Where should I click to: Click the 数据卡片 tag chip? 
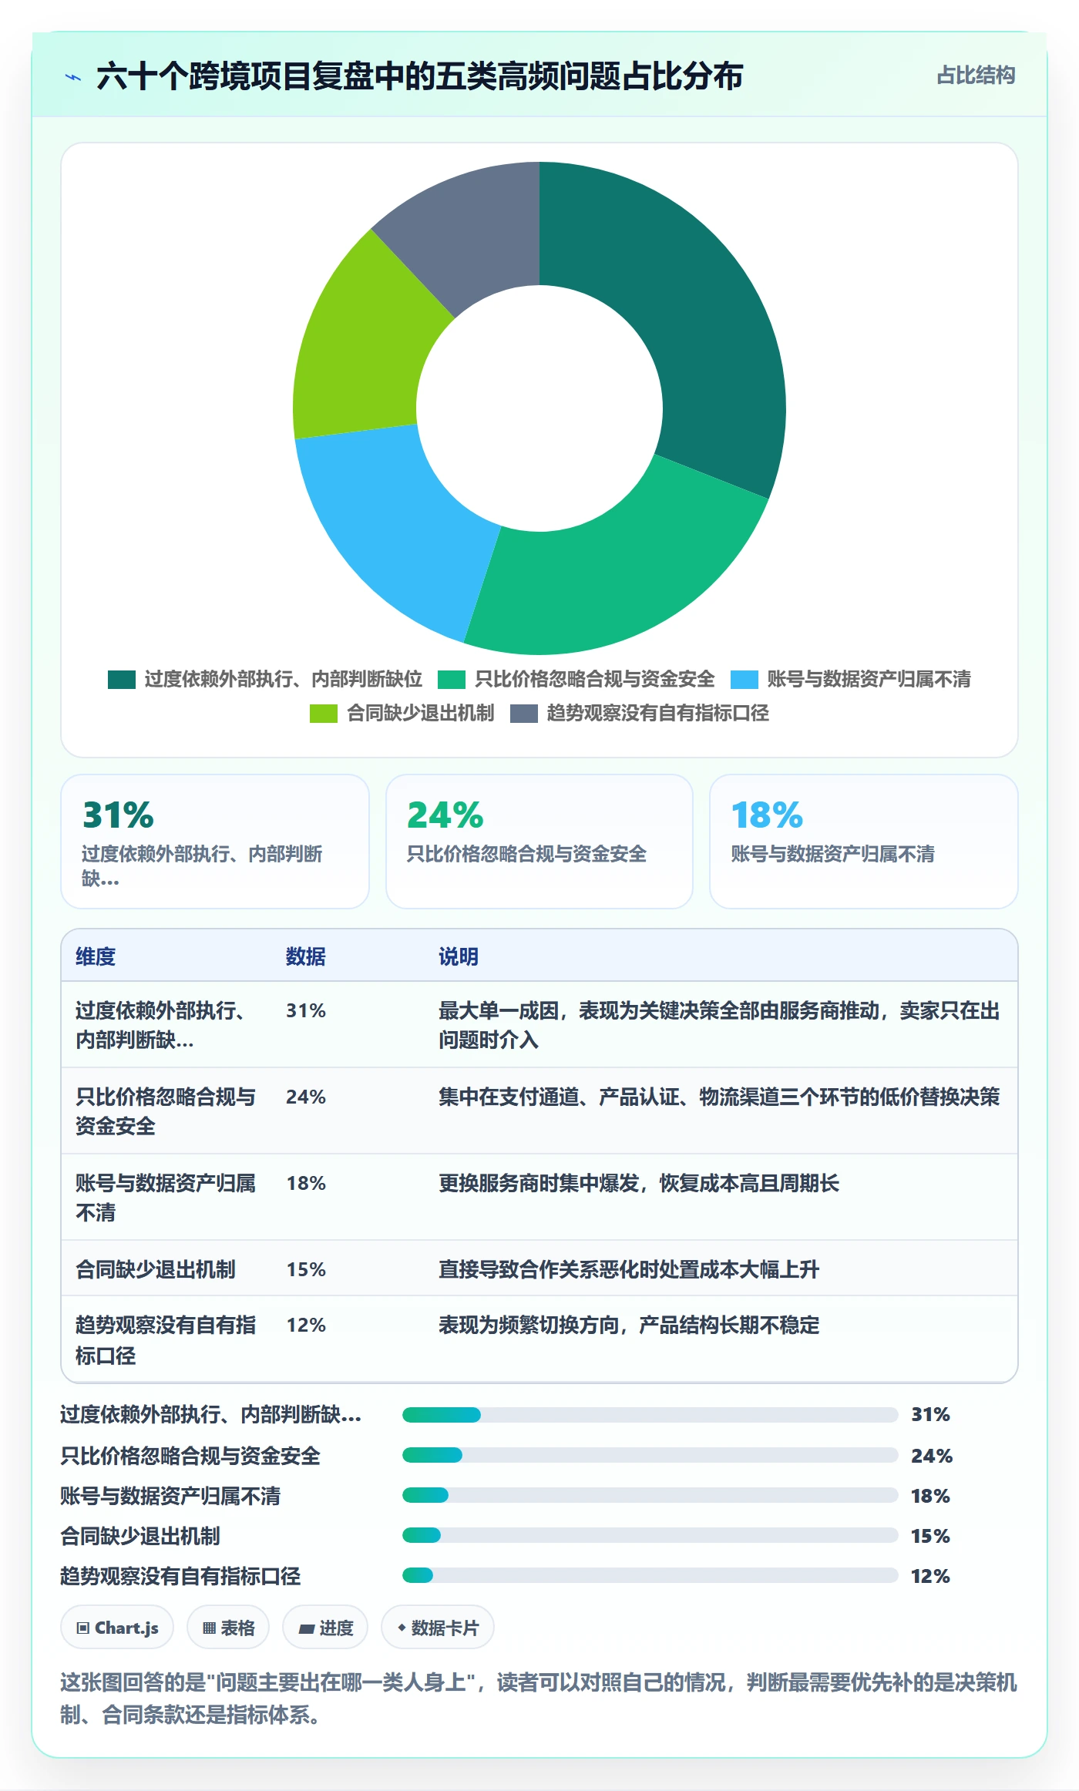coord(438,1628)
